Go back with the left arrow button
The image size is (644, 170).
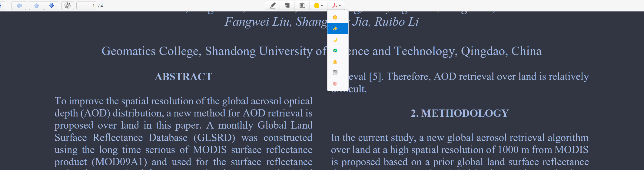(19, 5)
